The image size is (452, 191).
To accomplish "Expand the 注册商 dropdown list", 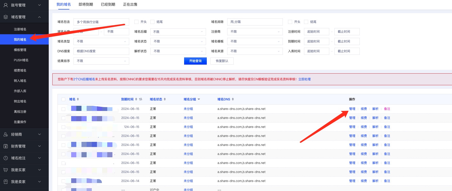I will (255, 32).
